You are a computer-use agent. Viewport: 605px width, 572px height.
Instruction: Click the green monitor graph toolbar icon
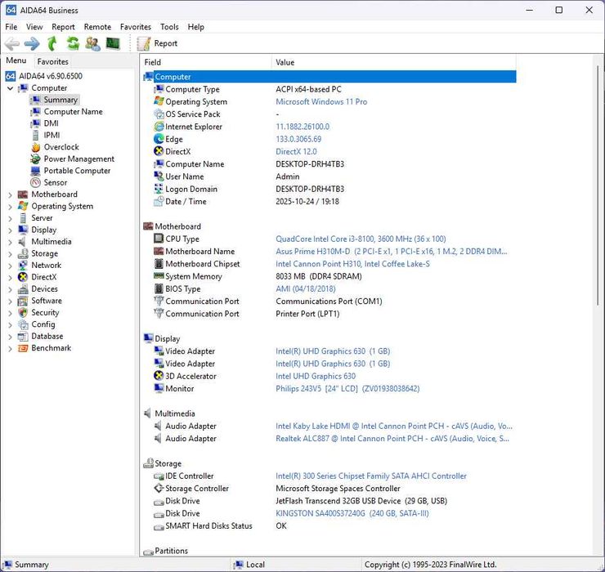[113, 43]
